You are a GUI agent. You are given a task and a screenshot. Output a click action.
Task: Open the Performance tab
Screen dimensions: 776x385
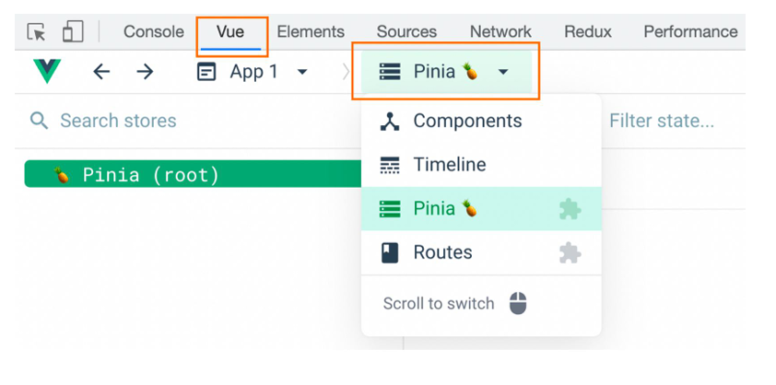(x=690, y=31)
